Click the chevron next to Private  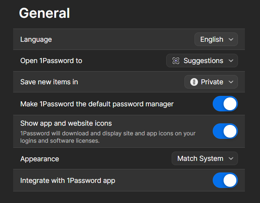point(231,82)
